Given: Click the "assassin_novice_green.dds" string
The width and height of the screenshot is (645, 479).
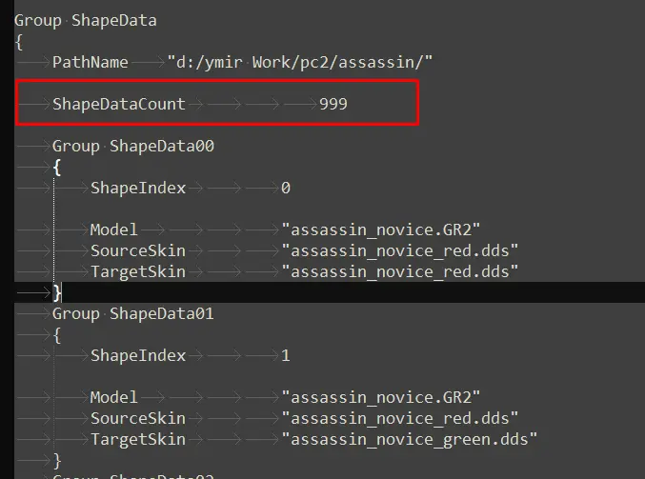Looking at the screenshot, I should click(409, 439).
